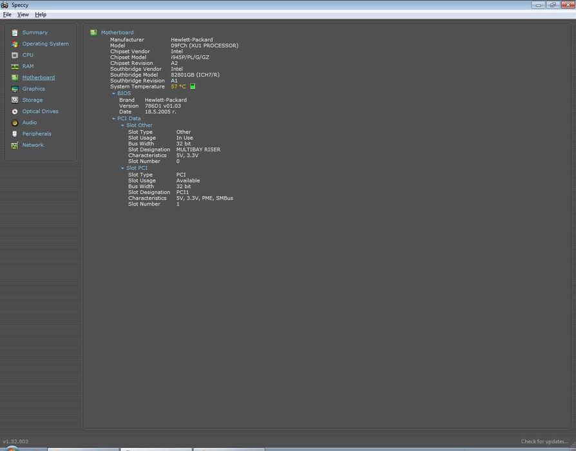Click the Storage drive icon
Image resolution: width=576 pixels, height=451 pixels.
(x=15, y=100)
